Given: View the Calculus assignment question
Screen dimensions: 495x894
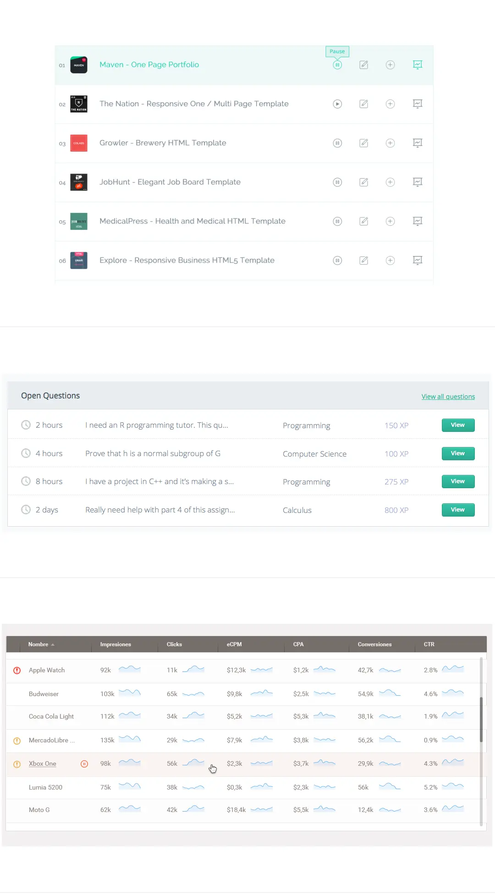Looking at the screenshot, I should point(458,510).
